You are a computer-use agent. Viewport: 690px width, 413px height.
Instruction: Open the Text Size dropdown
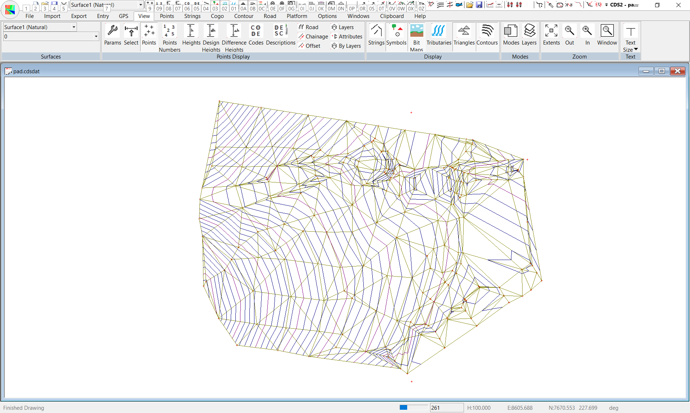(x=635, y=49)
